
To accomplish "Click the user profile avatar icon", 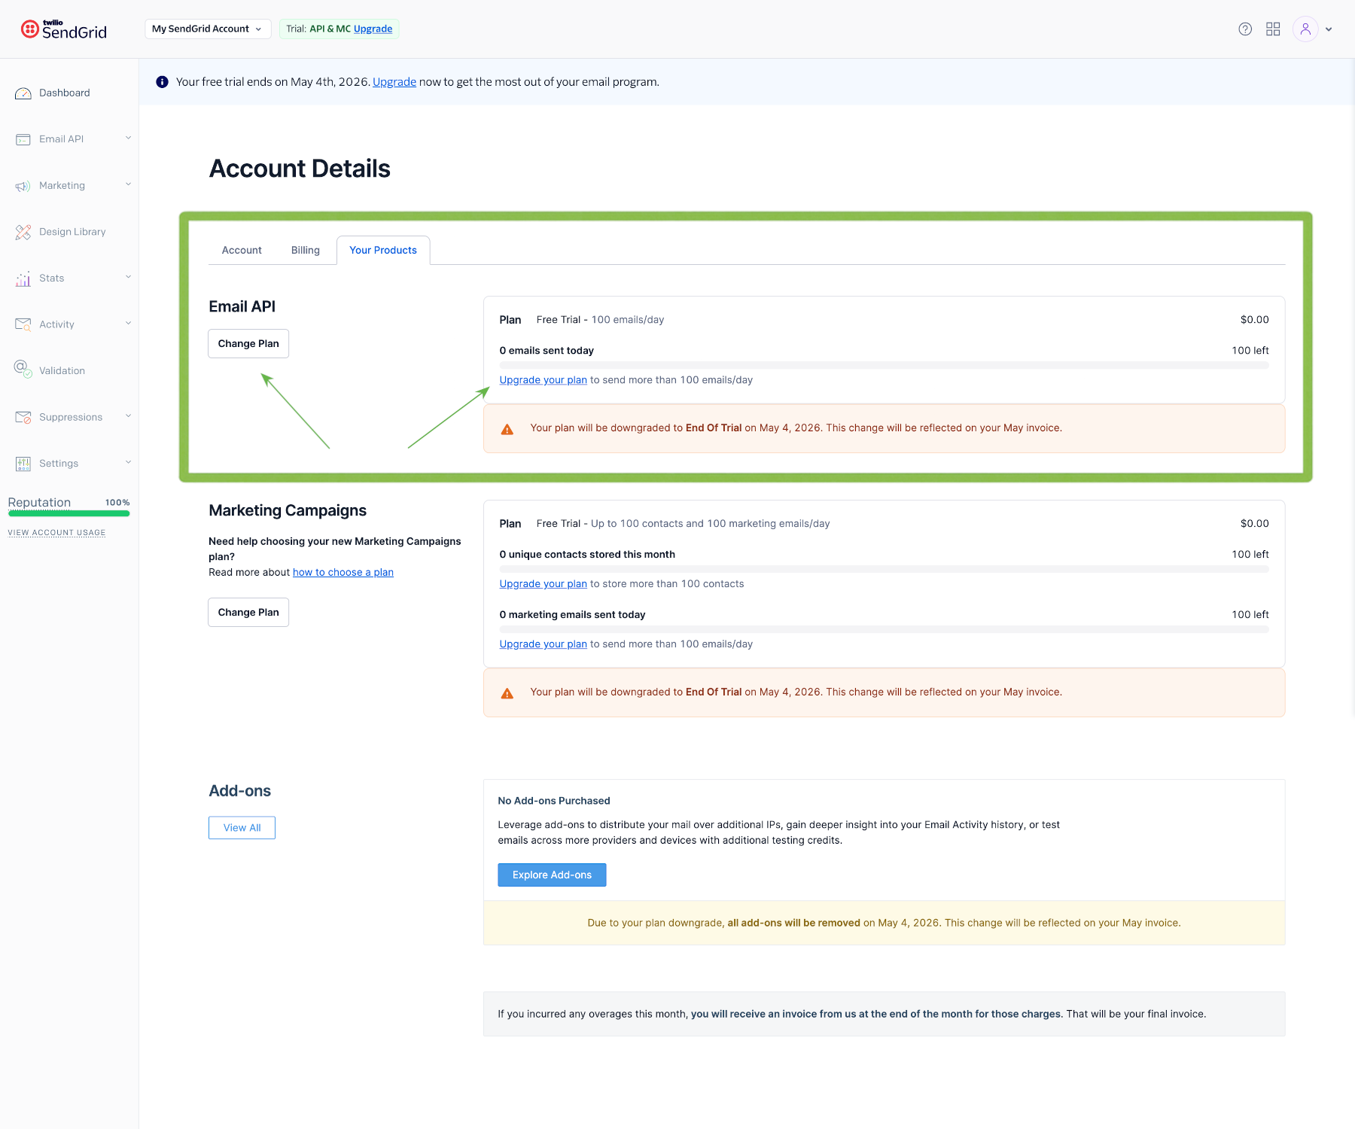I will pyautogui.click(x=1305, y=29).
